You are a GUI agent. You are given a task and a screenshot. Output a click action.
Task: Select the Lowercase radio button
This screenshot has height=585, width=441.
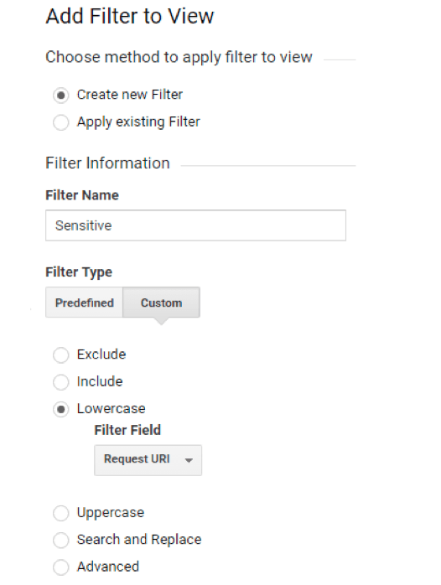[61, 409]
